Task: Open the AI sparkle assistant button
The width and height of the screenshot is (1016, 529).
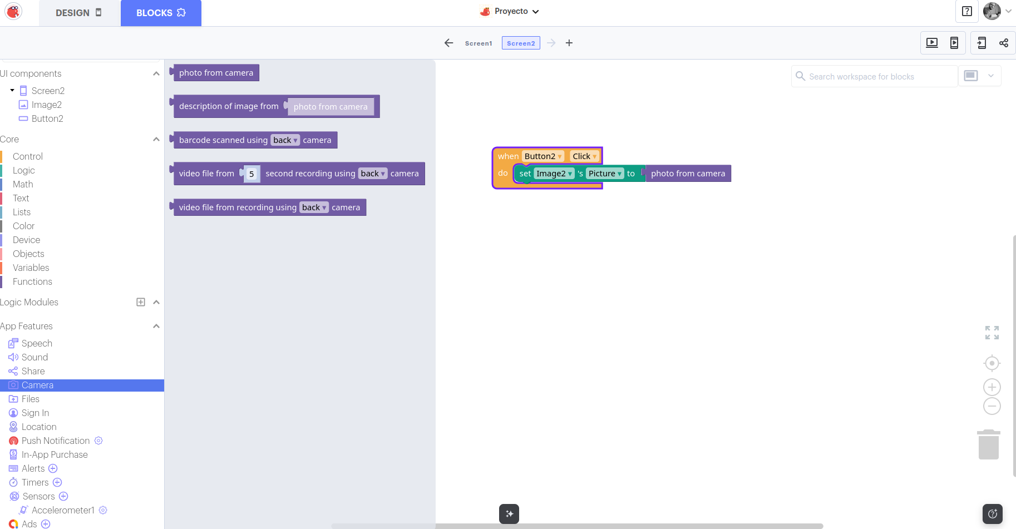Action: 509,514
